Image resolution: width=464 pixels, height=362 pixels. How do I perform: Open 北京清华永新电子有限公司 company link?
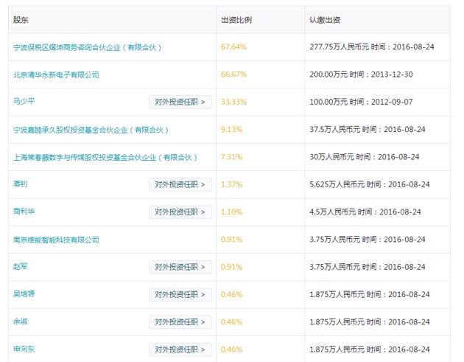coord(56,74)
